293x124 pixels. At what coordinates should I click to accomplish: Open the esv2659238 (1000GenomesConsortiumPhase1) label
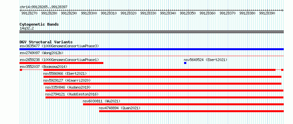(x=59, y=60)
